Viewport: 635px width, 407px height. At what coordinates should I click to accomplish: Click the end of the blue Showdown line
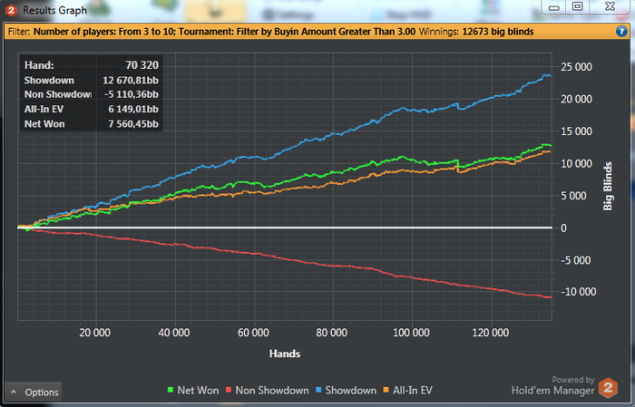tap(549, 75)
